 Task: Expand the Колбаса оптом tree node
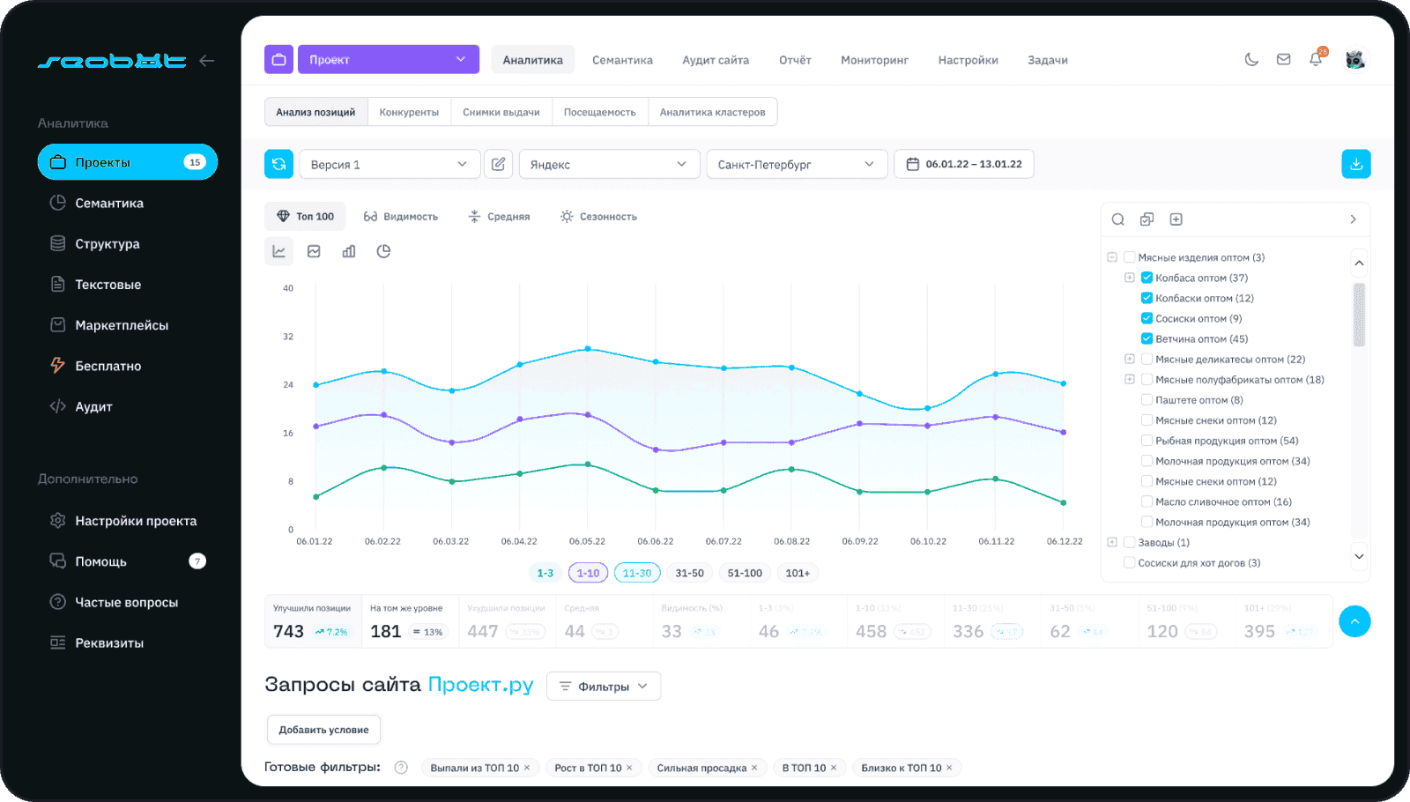[x=1129, y=278]
